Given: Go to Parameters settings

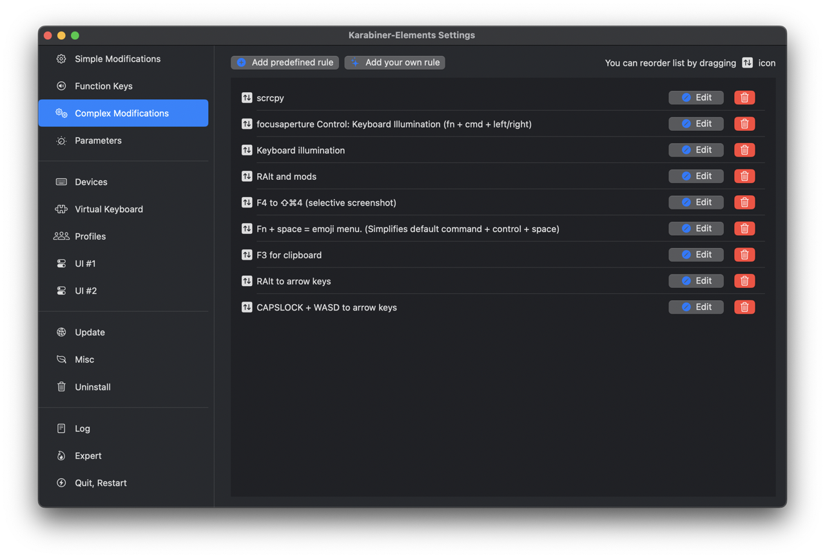Looking at the screenshot, I should (123, 140).
